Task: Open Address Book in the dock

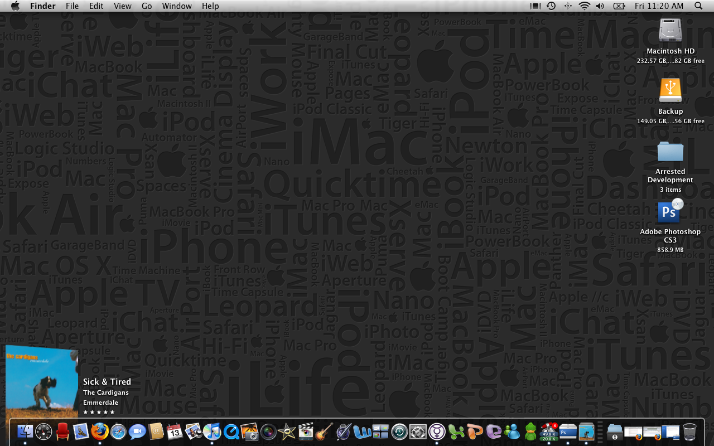Action: 156,432
